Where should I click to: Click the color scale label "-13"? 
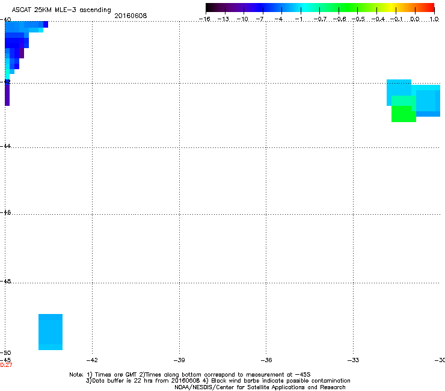tap(223, 19)
